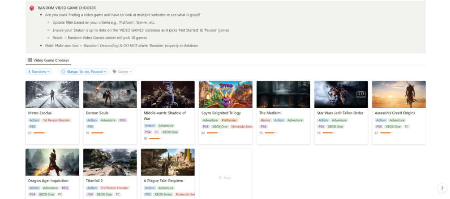This screenshot has width=450, height=199.
Task: Click the RPG tag on Dragon Age: Inquisition
Action: click(64, 188)
